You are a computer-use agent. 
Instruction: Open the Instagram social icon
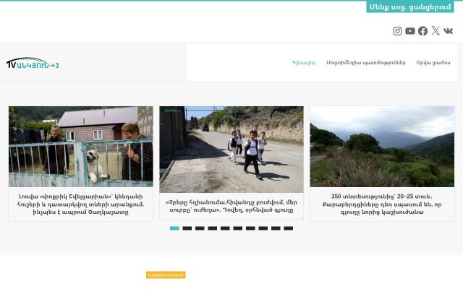click(x=397, y=31)
